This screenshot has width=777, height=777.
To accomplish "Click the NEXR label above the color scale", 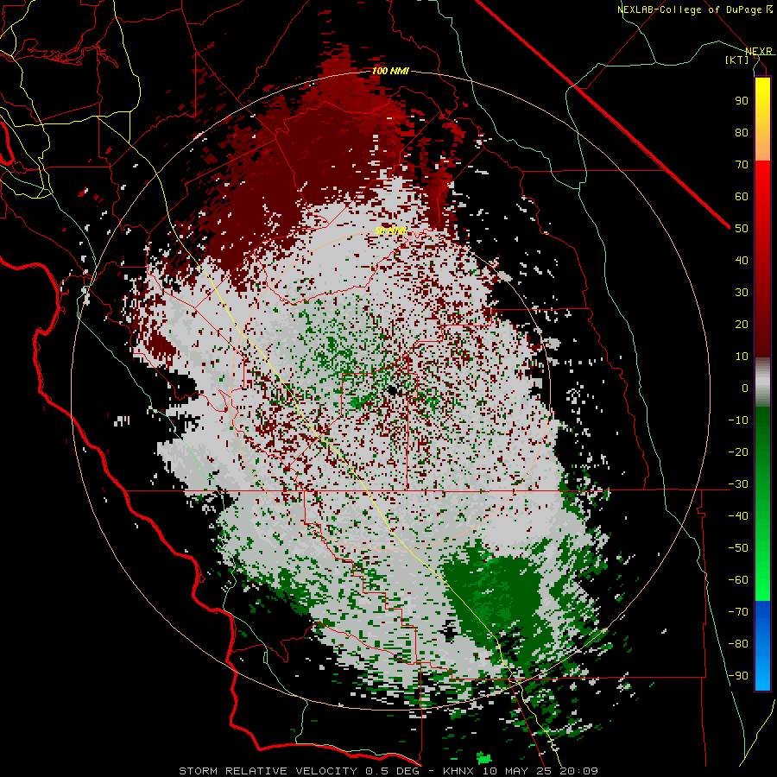I will [x=758, y=51].
